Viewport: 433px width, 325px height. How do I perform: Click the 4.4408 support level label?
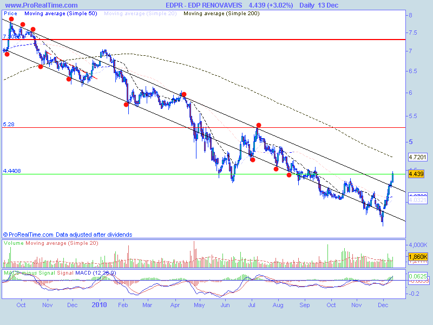[x=12, y=171]
